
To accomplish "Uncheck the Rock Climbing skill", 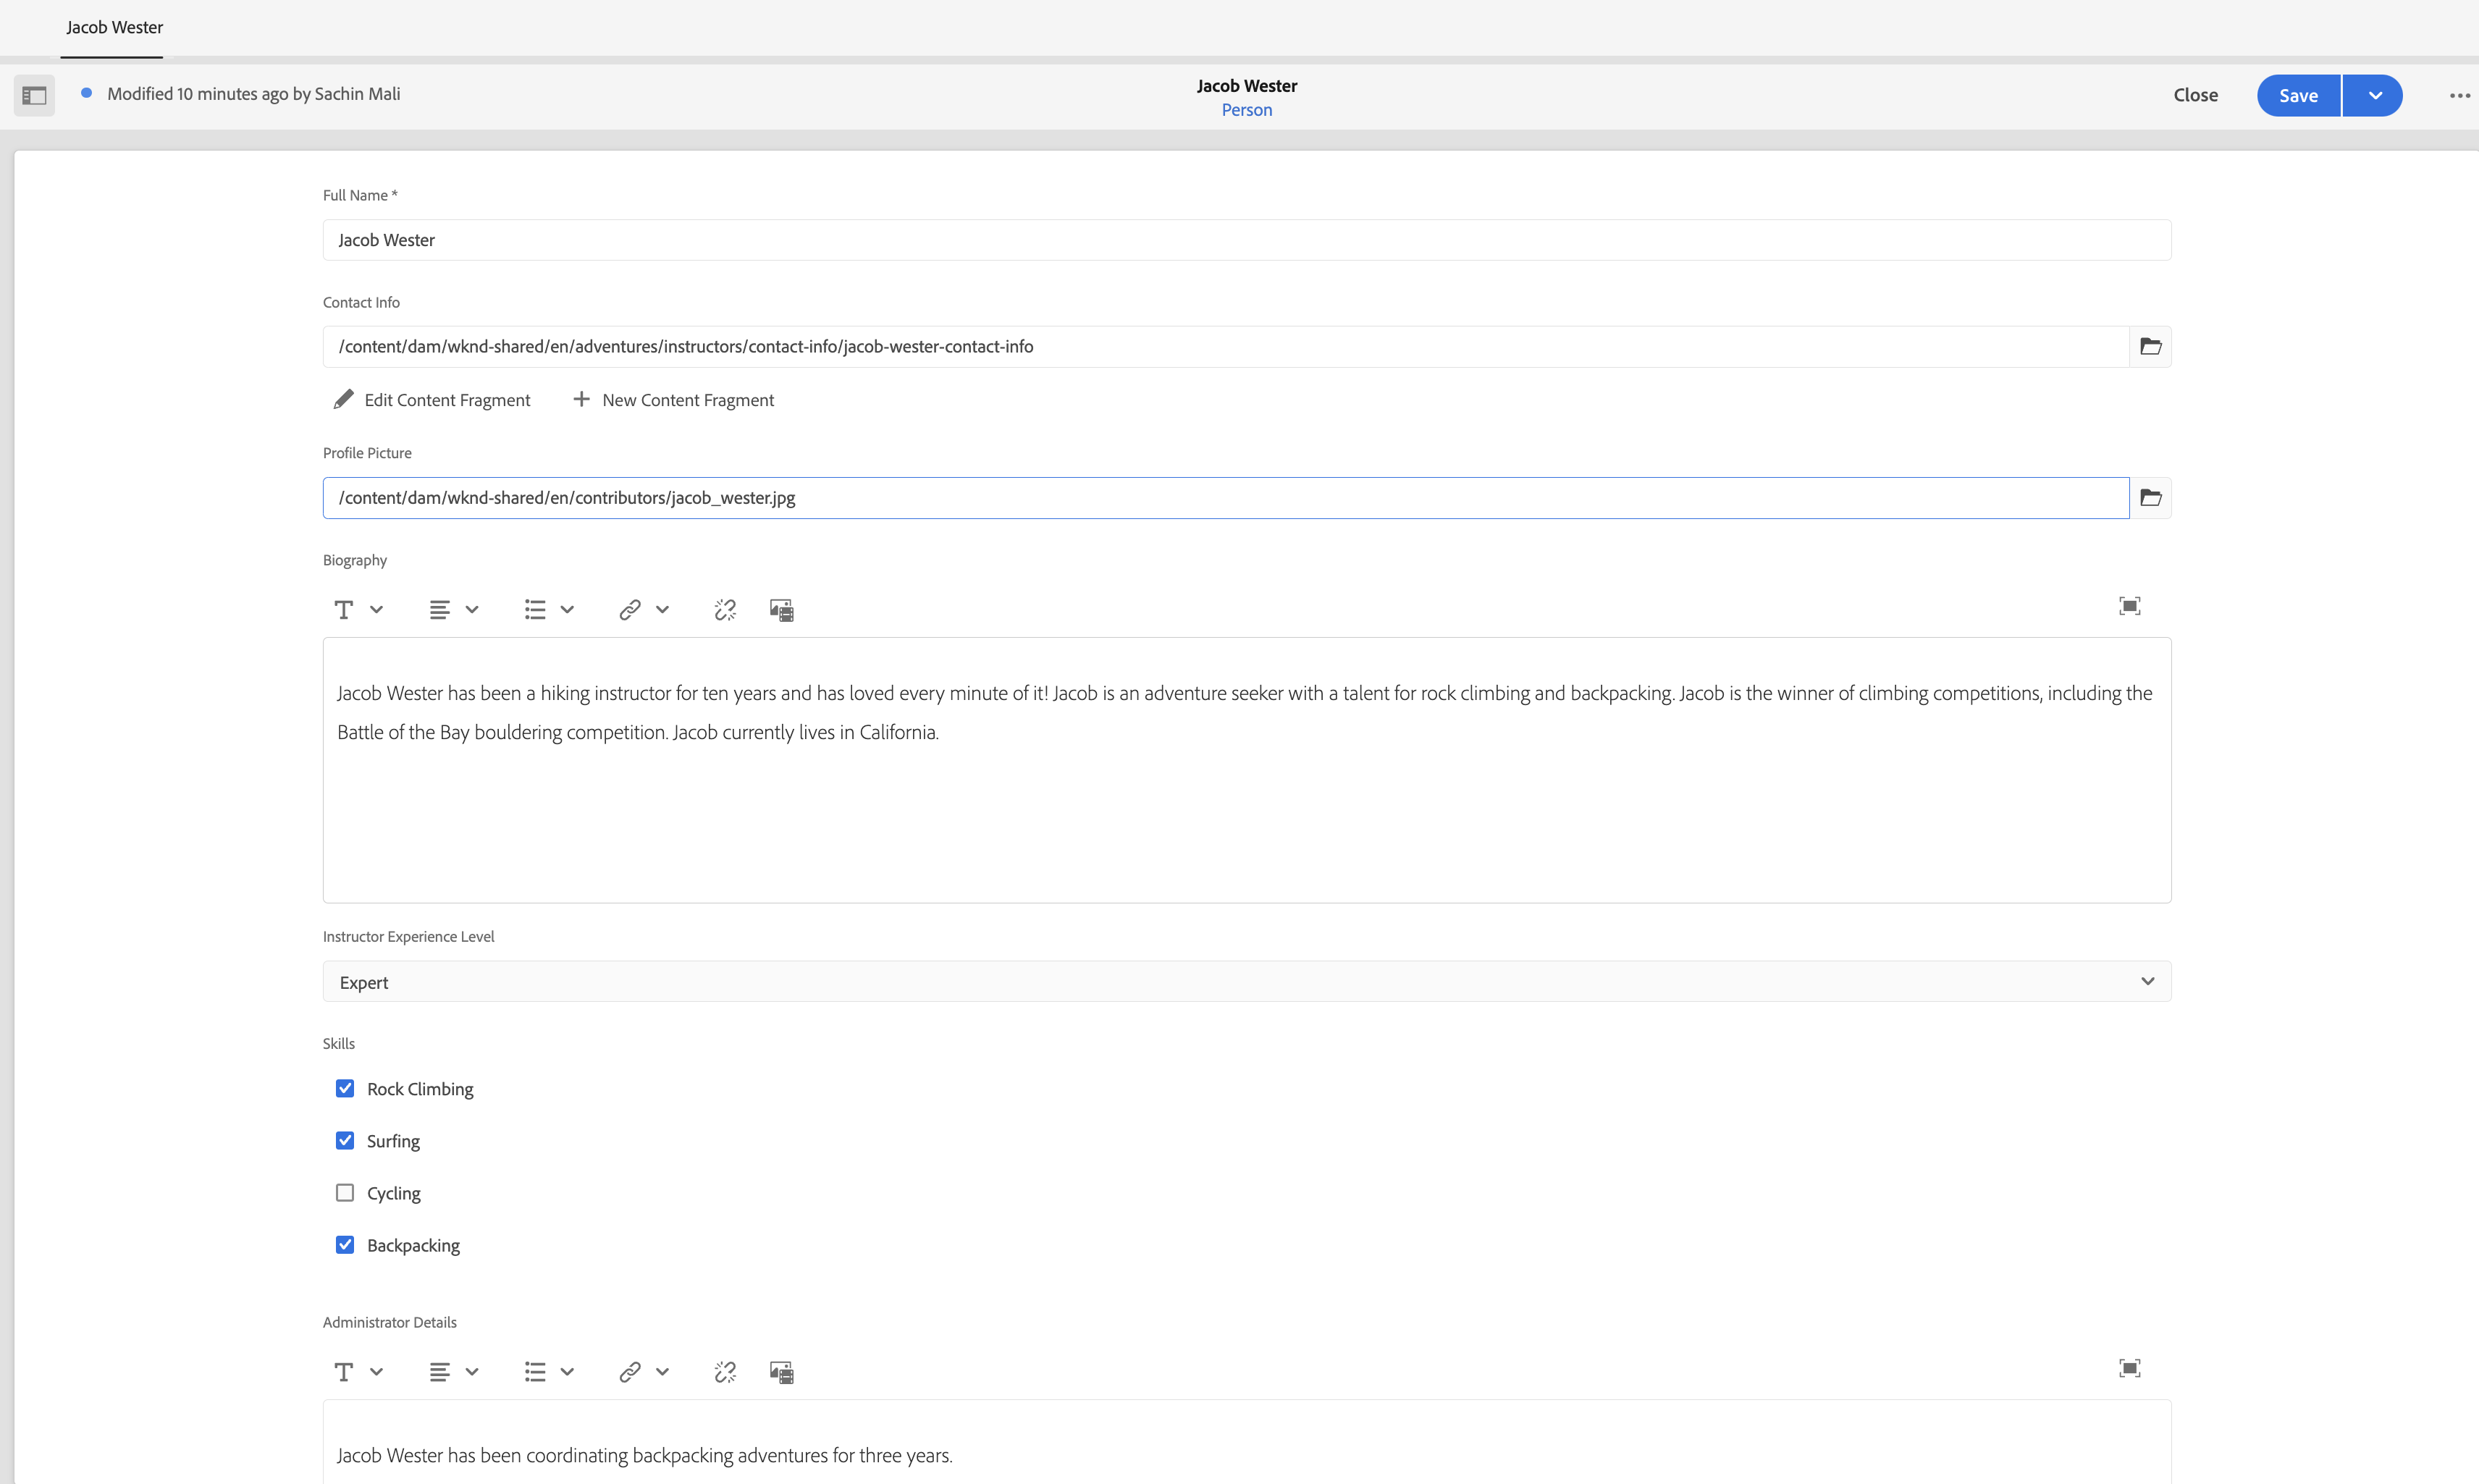I will point(345,1088).
